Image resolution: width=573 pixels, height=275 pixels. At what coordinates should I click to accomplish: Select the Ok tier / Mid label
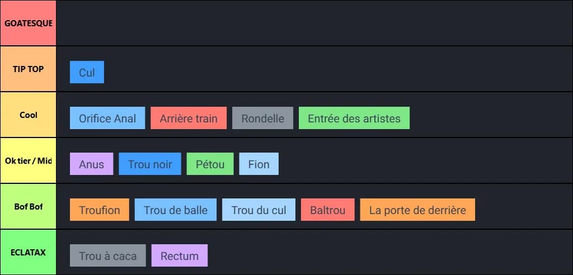click(x=28, y=161)
